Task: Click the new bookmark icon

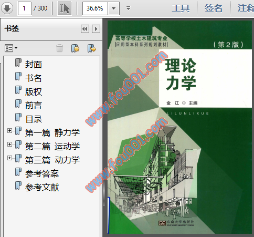Action: click(75, 48)
